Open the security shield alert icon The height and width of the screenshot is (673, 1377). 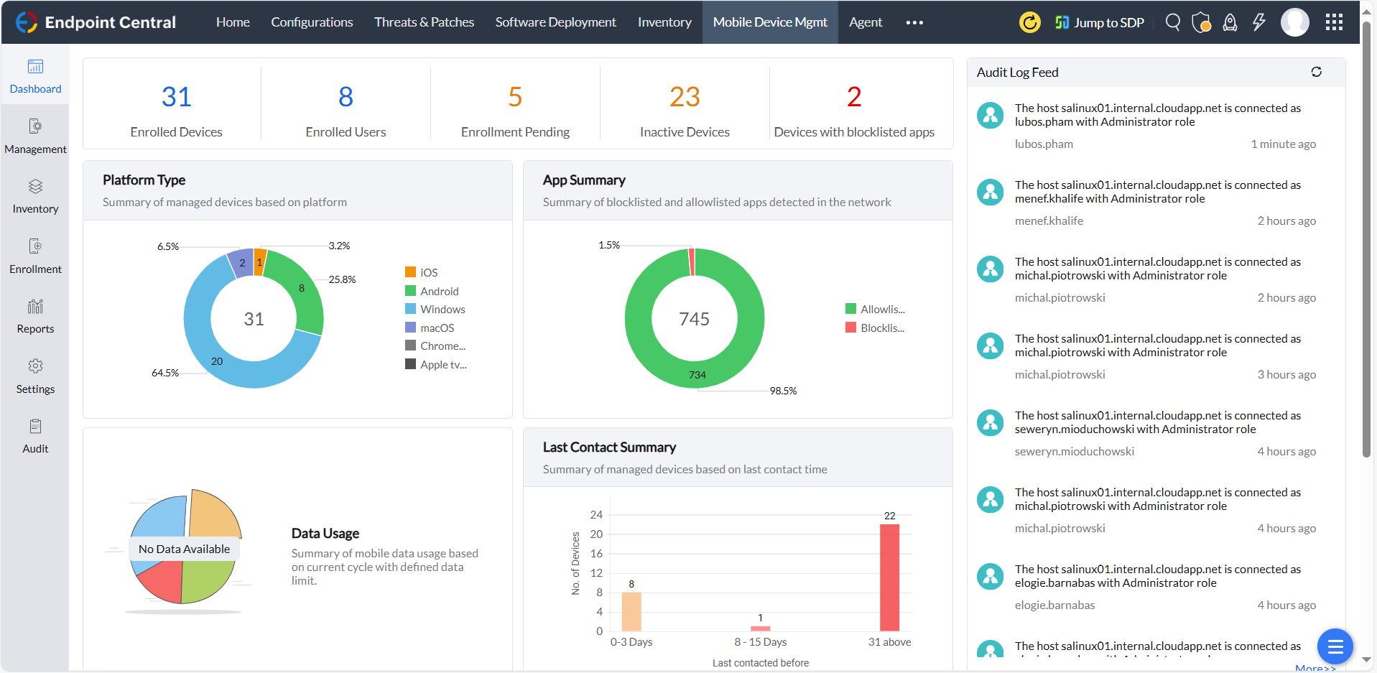click(1201, 22)
